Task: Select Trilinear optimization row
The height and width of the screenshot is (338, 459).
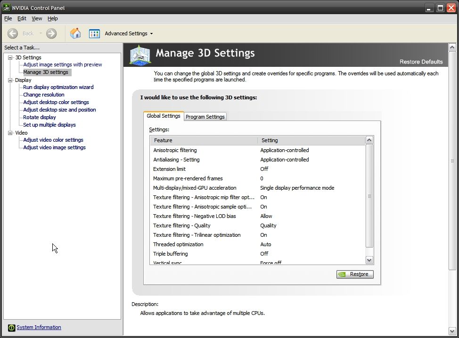Action: tap(258, 235)
